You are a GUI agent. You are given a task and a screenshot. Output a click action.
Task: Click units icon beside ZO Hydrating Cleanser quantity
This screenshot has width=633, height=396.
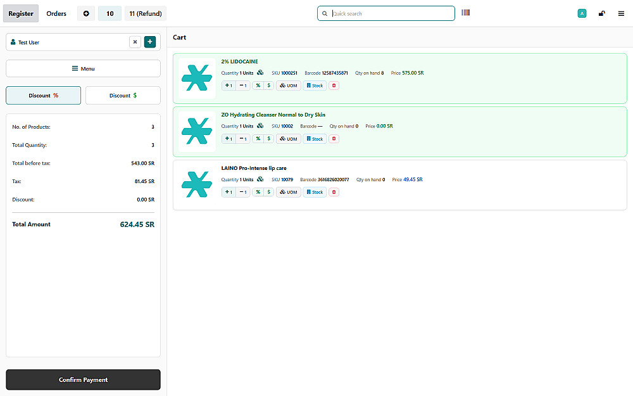pyautogui.click(x=260, y=126)
